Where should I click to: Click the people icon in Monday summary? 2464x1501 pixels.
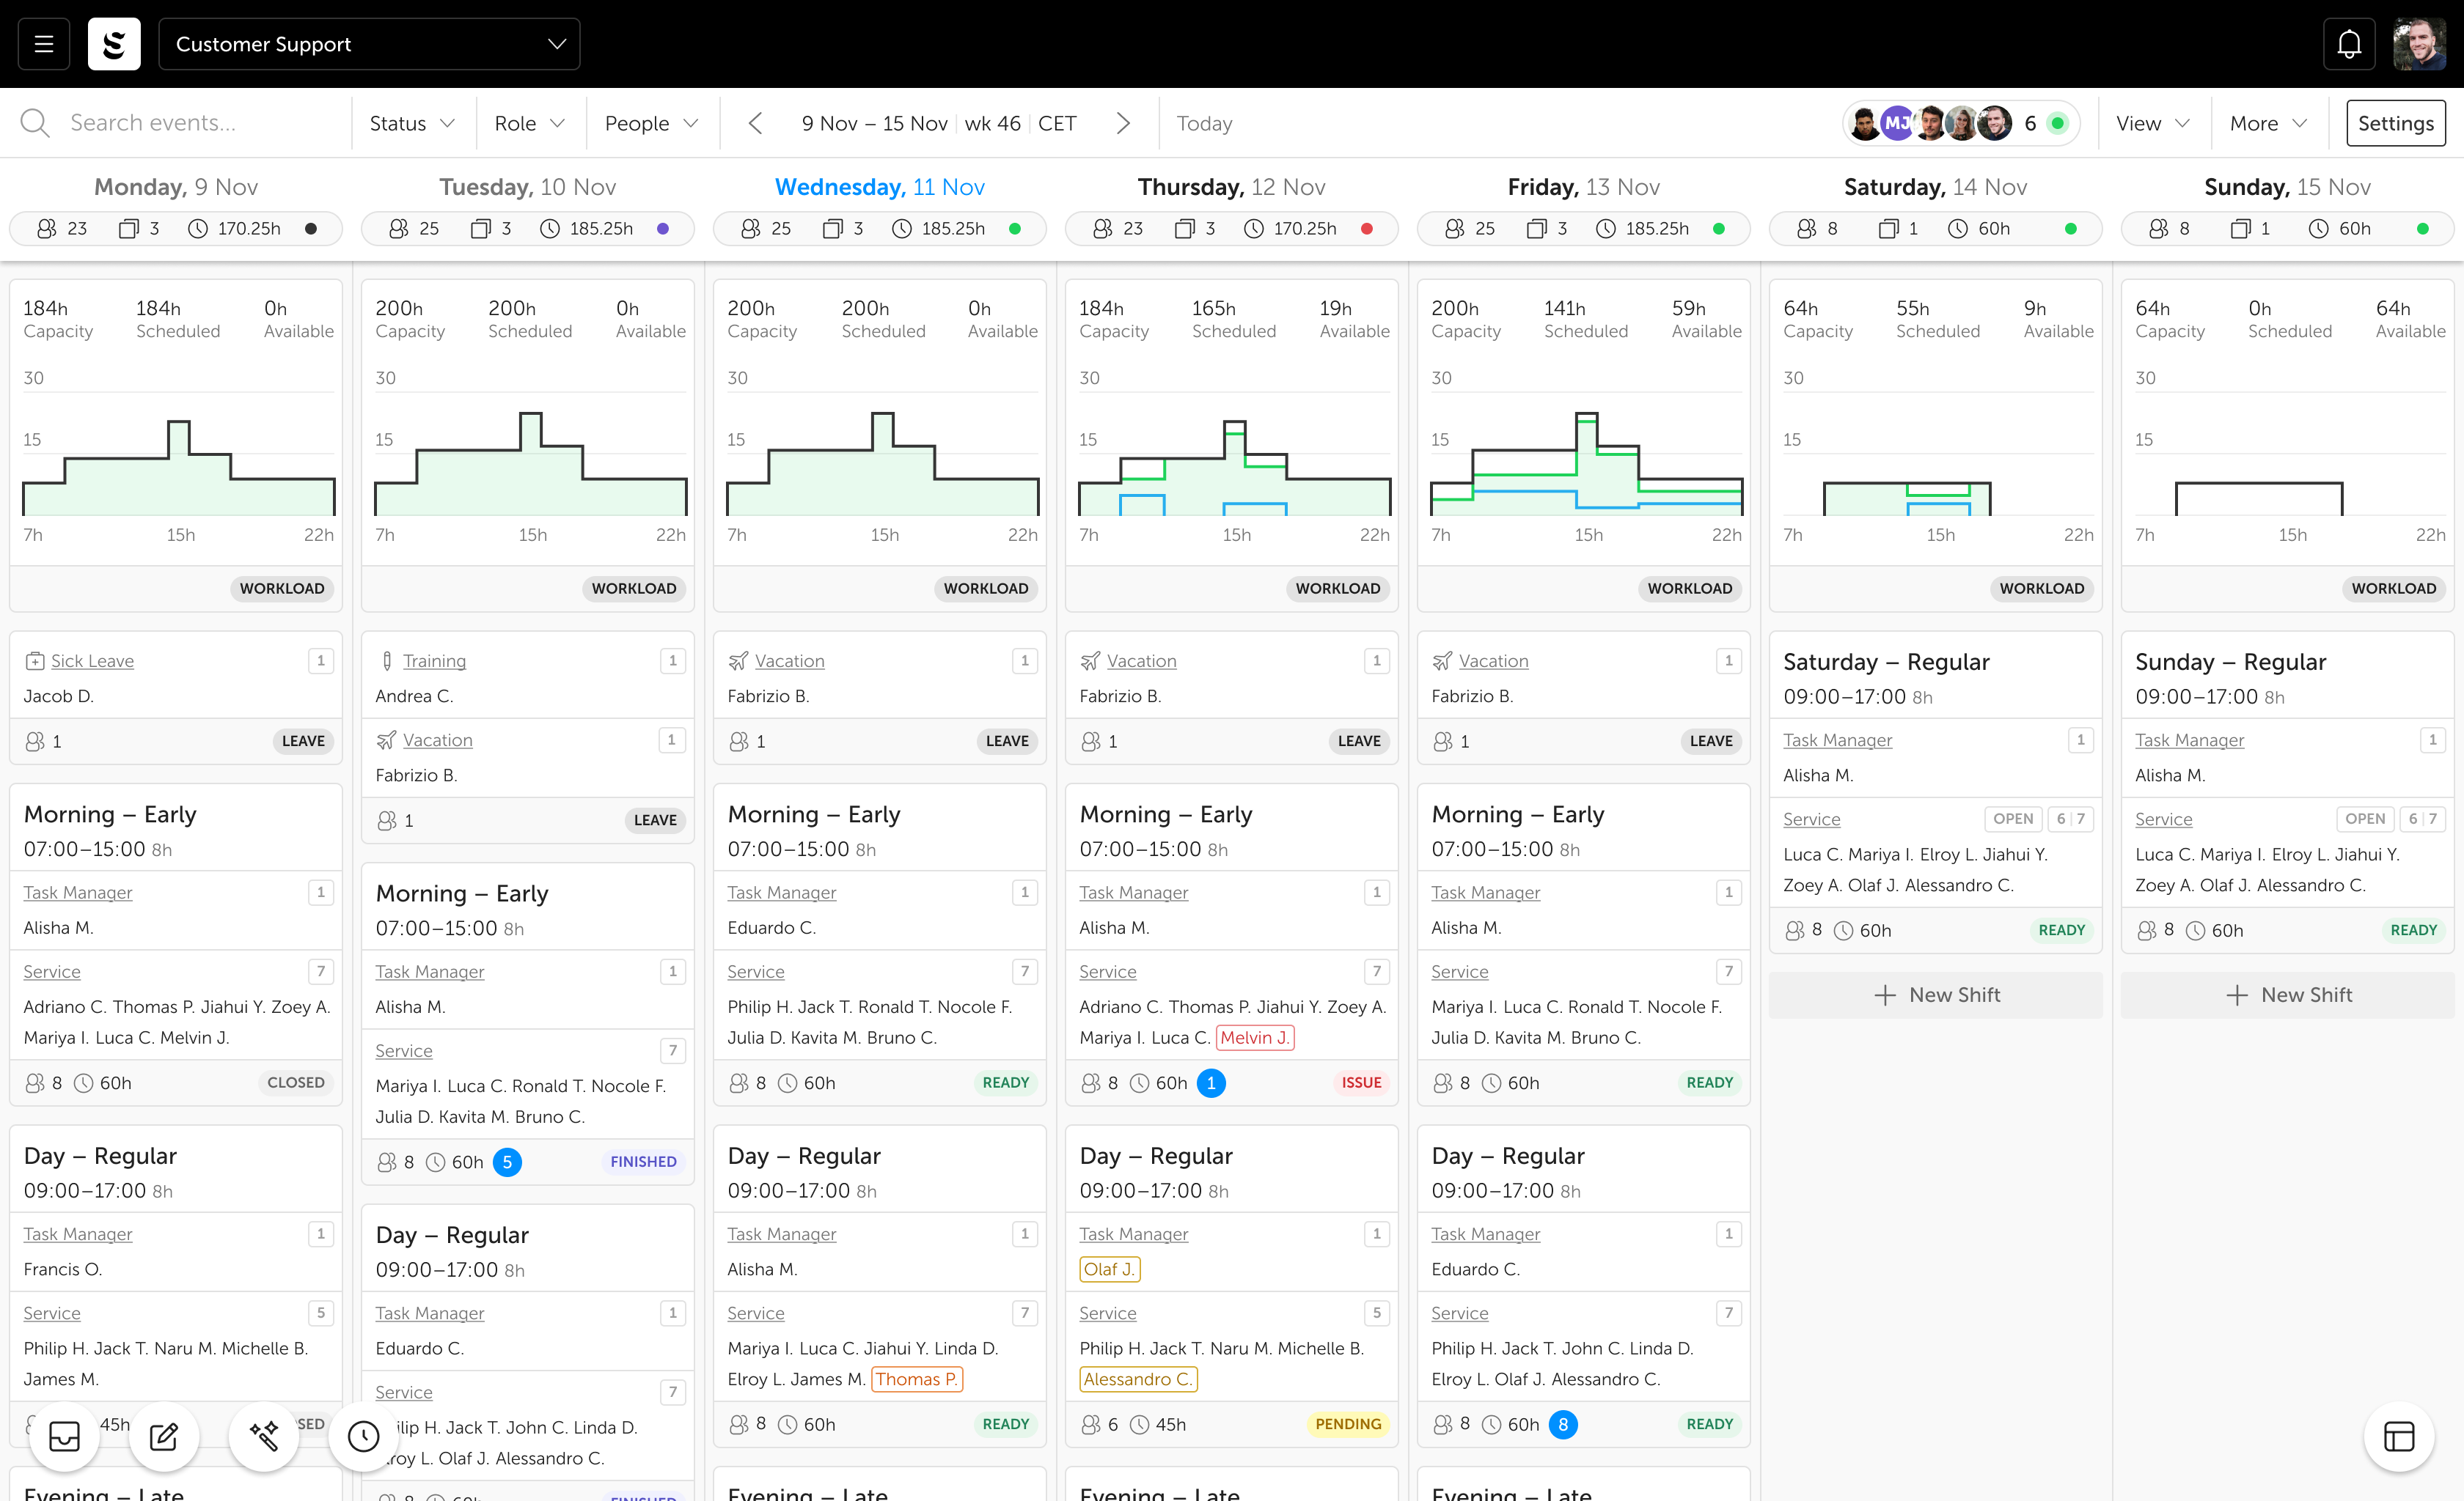click(x=47, y=229)
